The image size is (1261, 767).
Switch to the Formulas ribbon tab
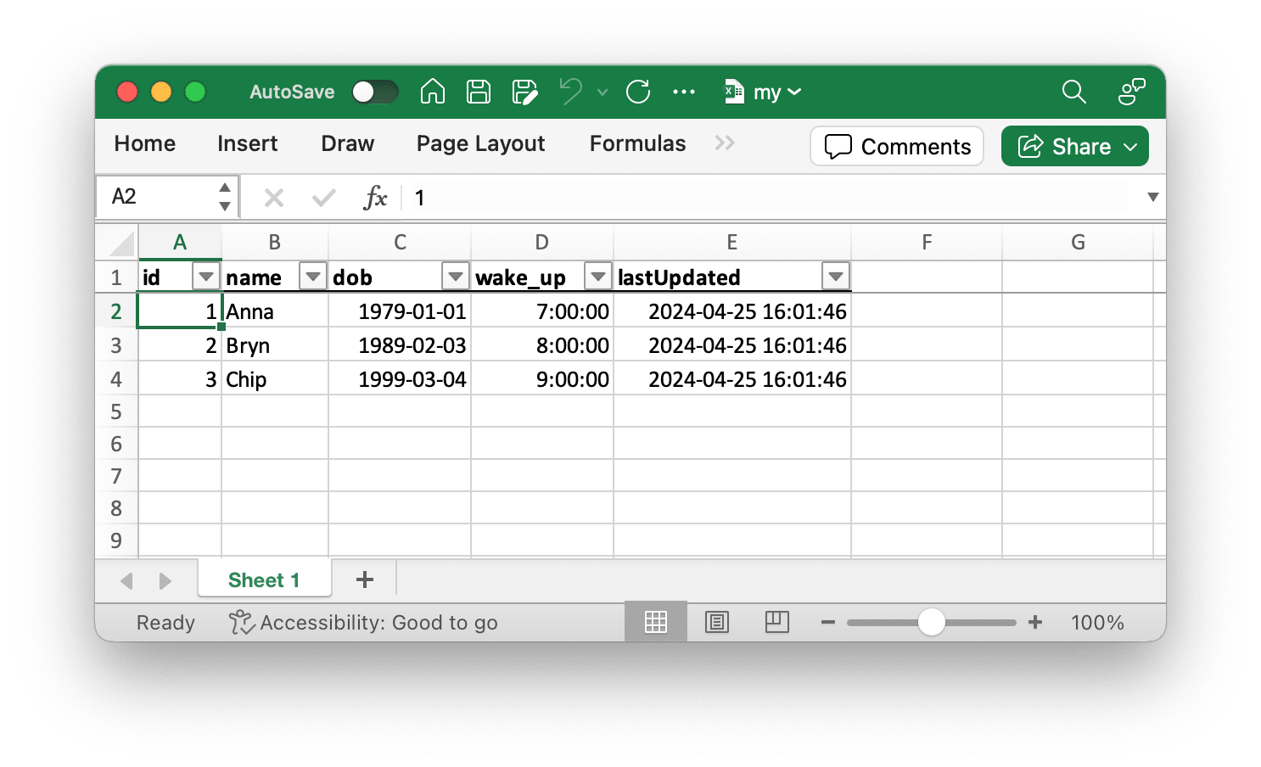pos(638,144)
